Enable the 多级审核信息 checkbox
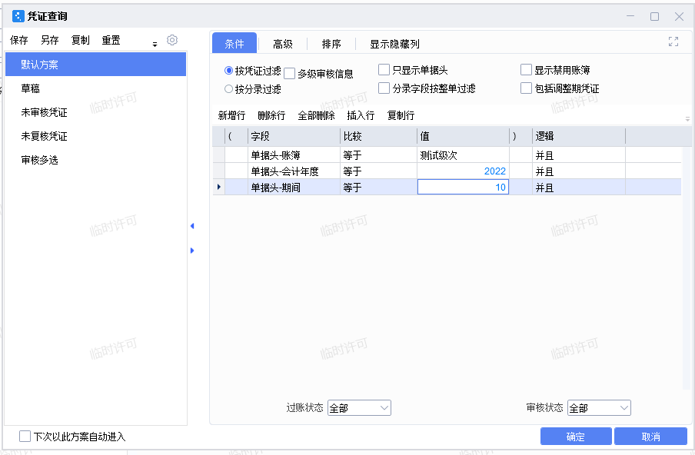Viewport: 695px width, 455px height. [x=290, y=74]
